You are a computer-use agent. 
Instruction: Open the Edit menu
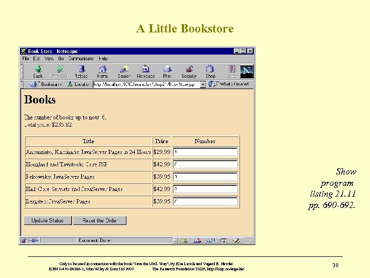coord(36,58)
